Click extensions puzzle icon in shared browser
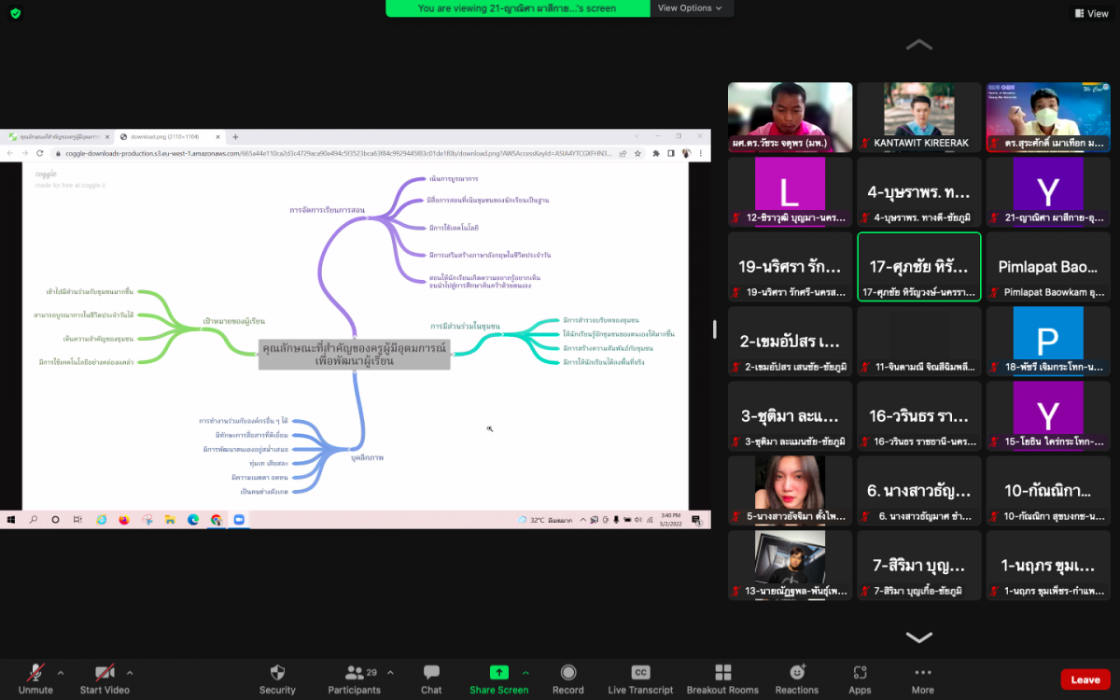This screenshot has height=700, width=1120. (x=656, y=153)
